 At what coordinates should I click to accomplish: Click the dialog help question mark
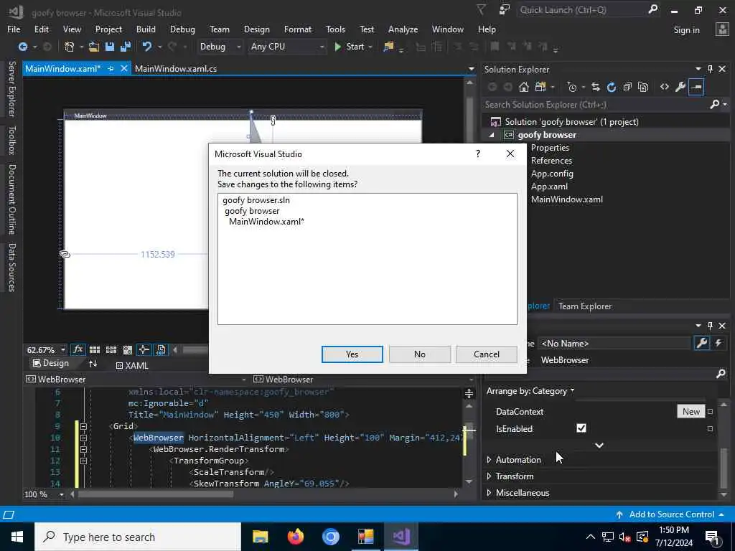(477, 154)
